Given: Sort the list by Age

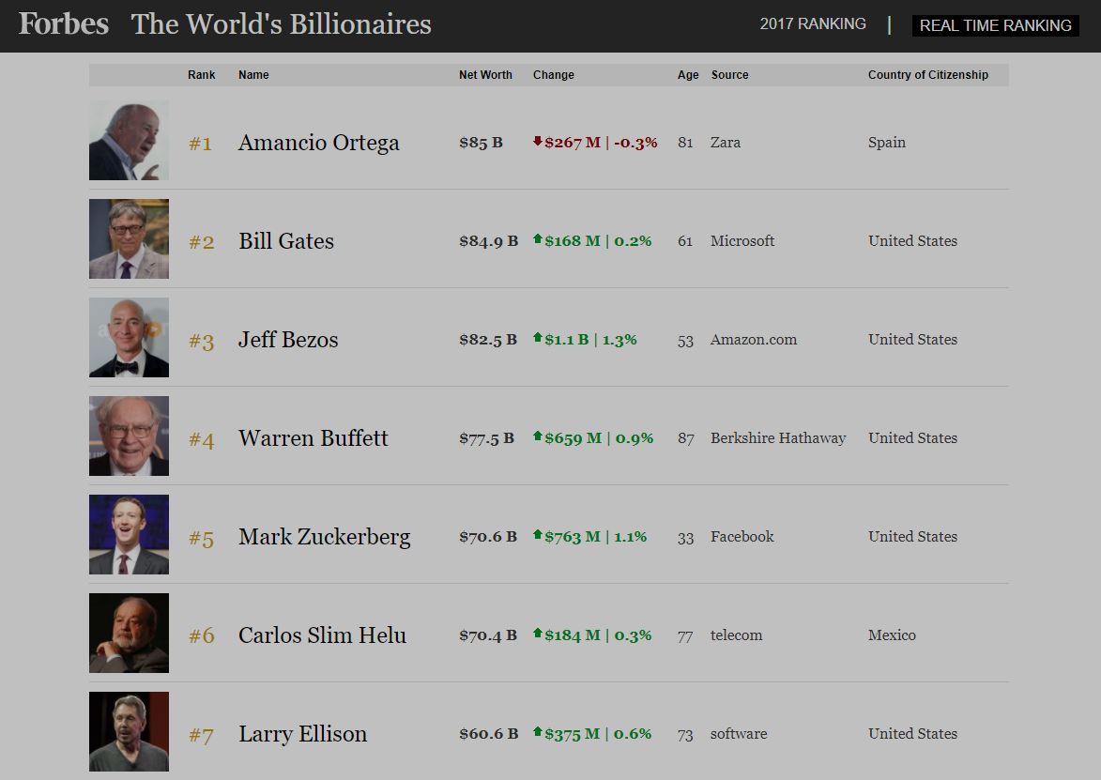Looking at the screenshot, I should 687,74.
